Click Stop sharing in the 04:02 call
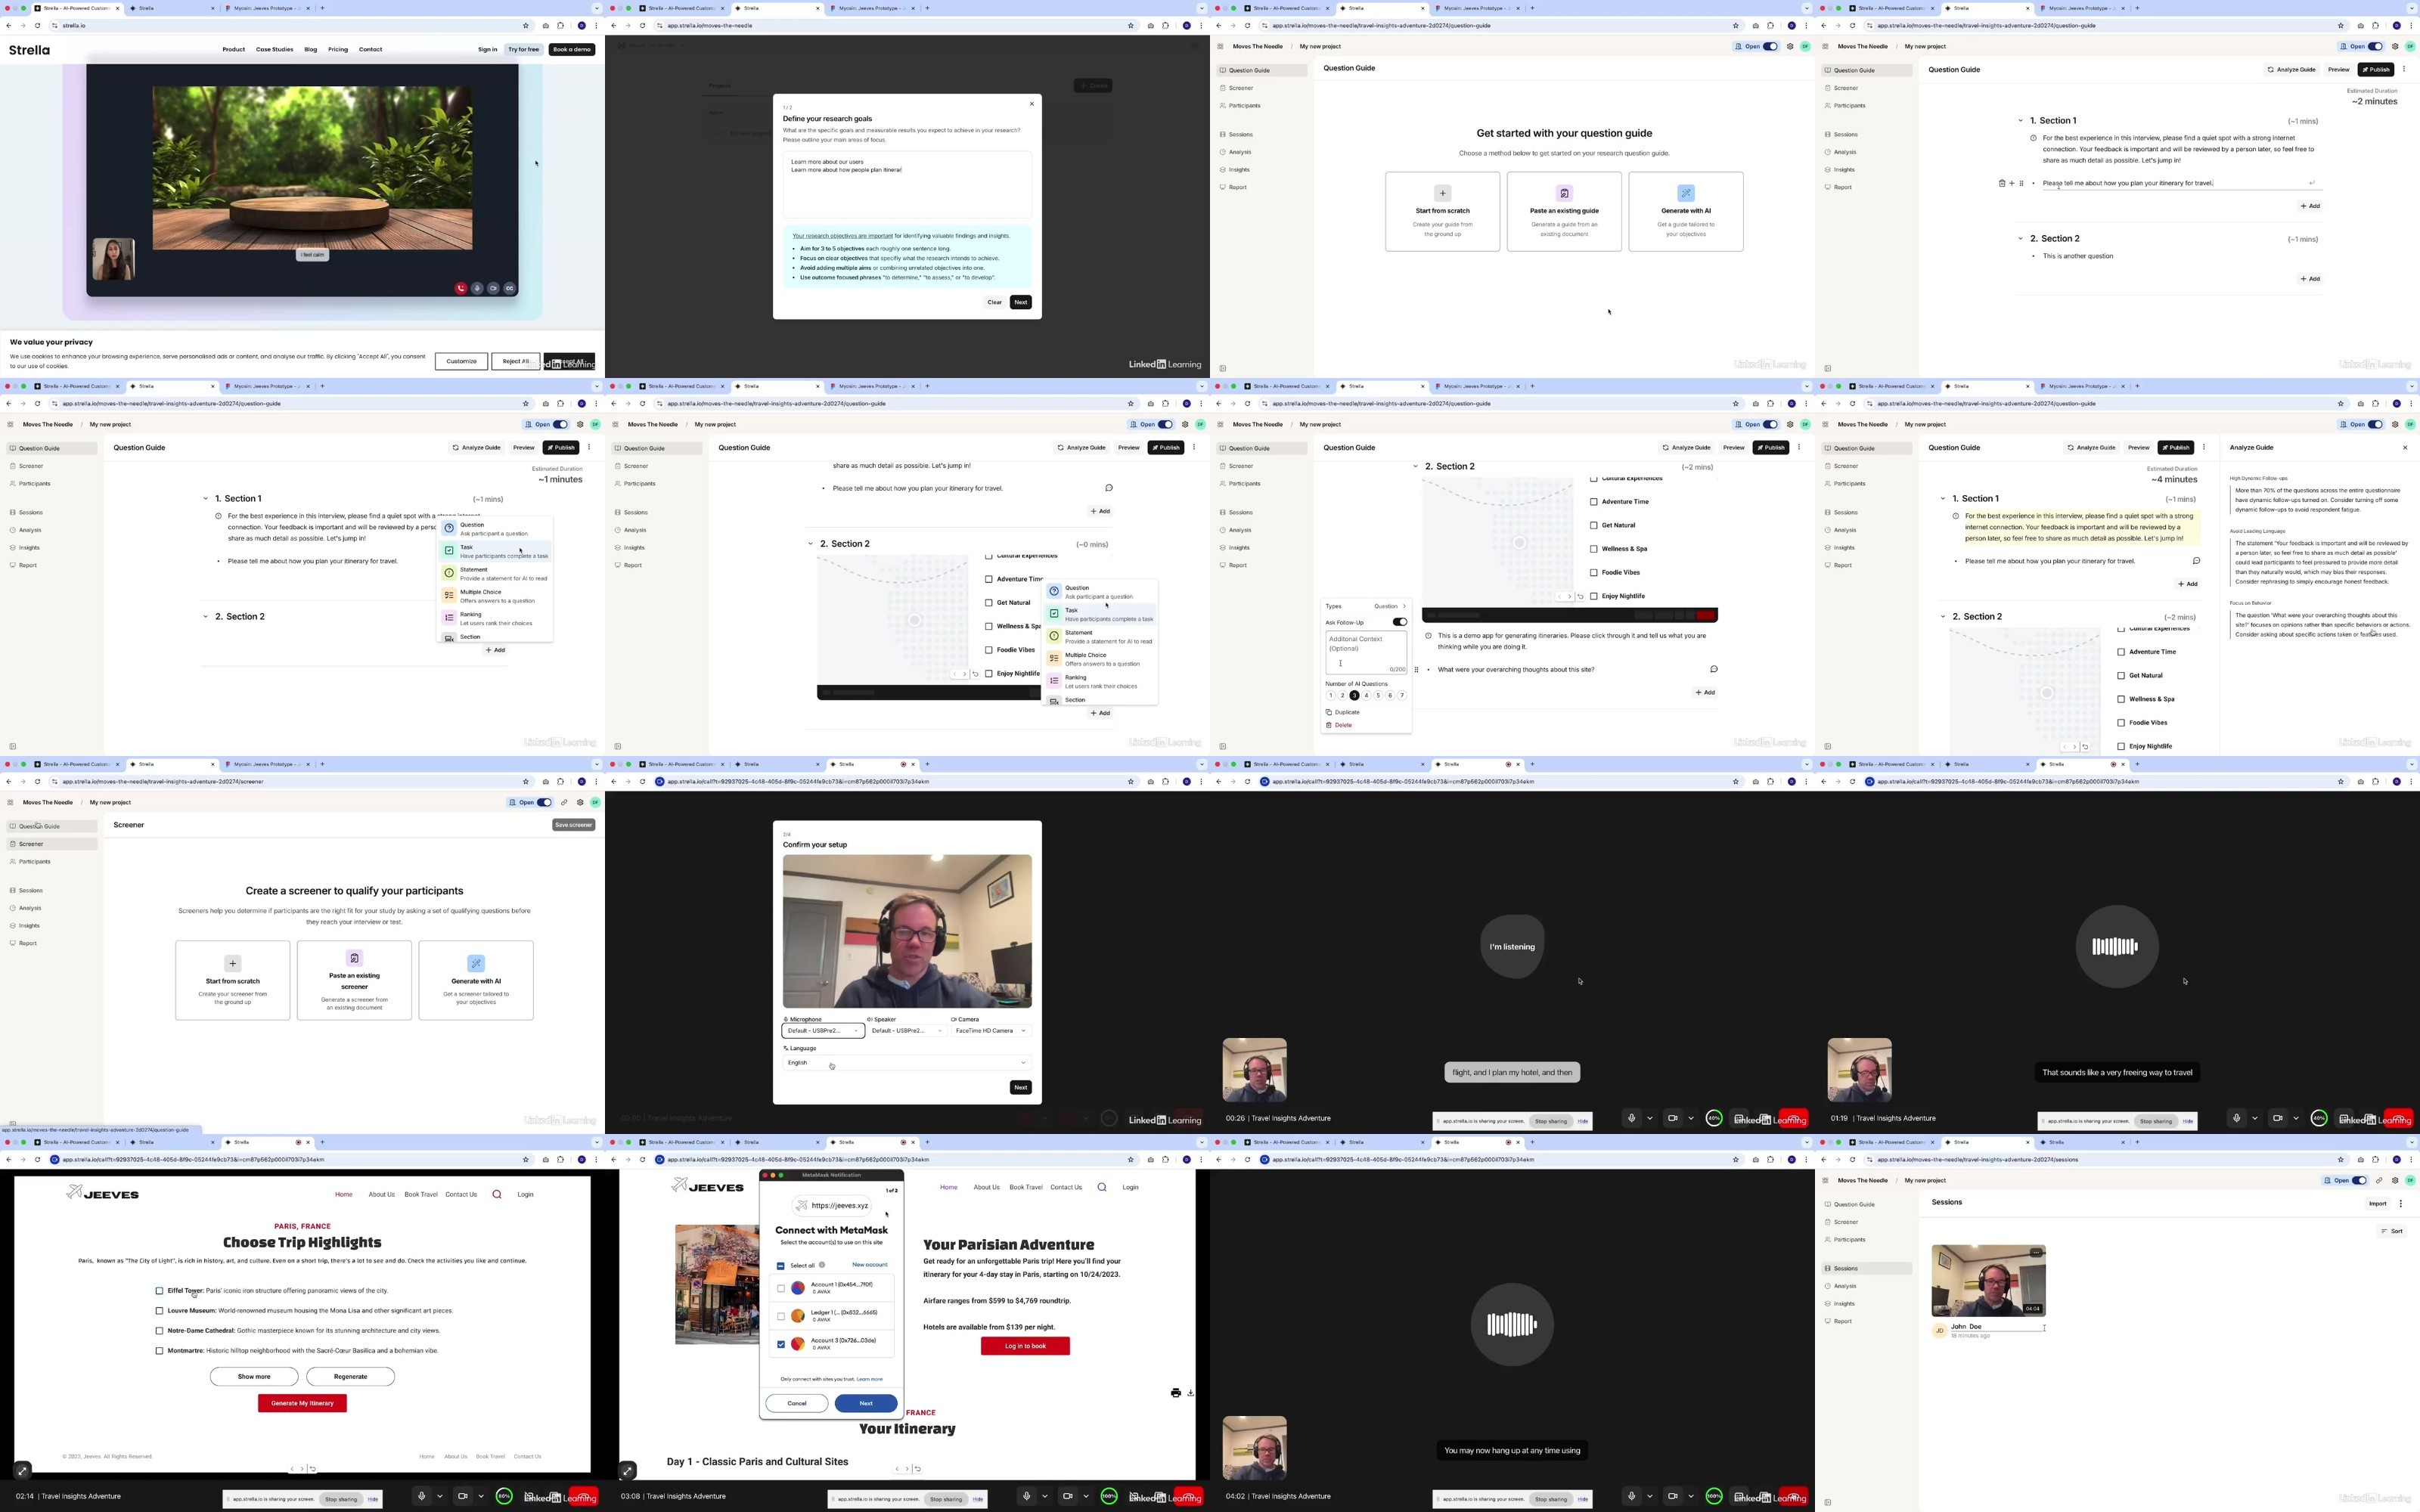Viewport: 2420px width, 1512px height. click(1550, 1499)
